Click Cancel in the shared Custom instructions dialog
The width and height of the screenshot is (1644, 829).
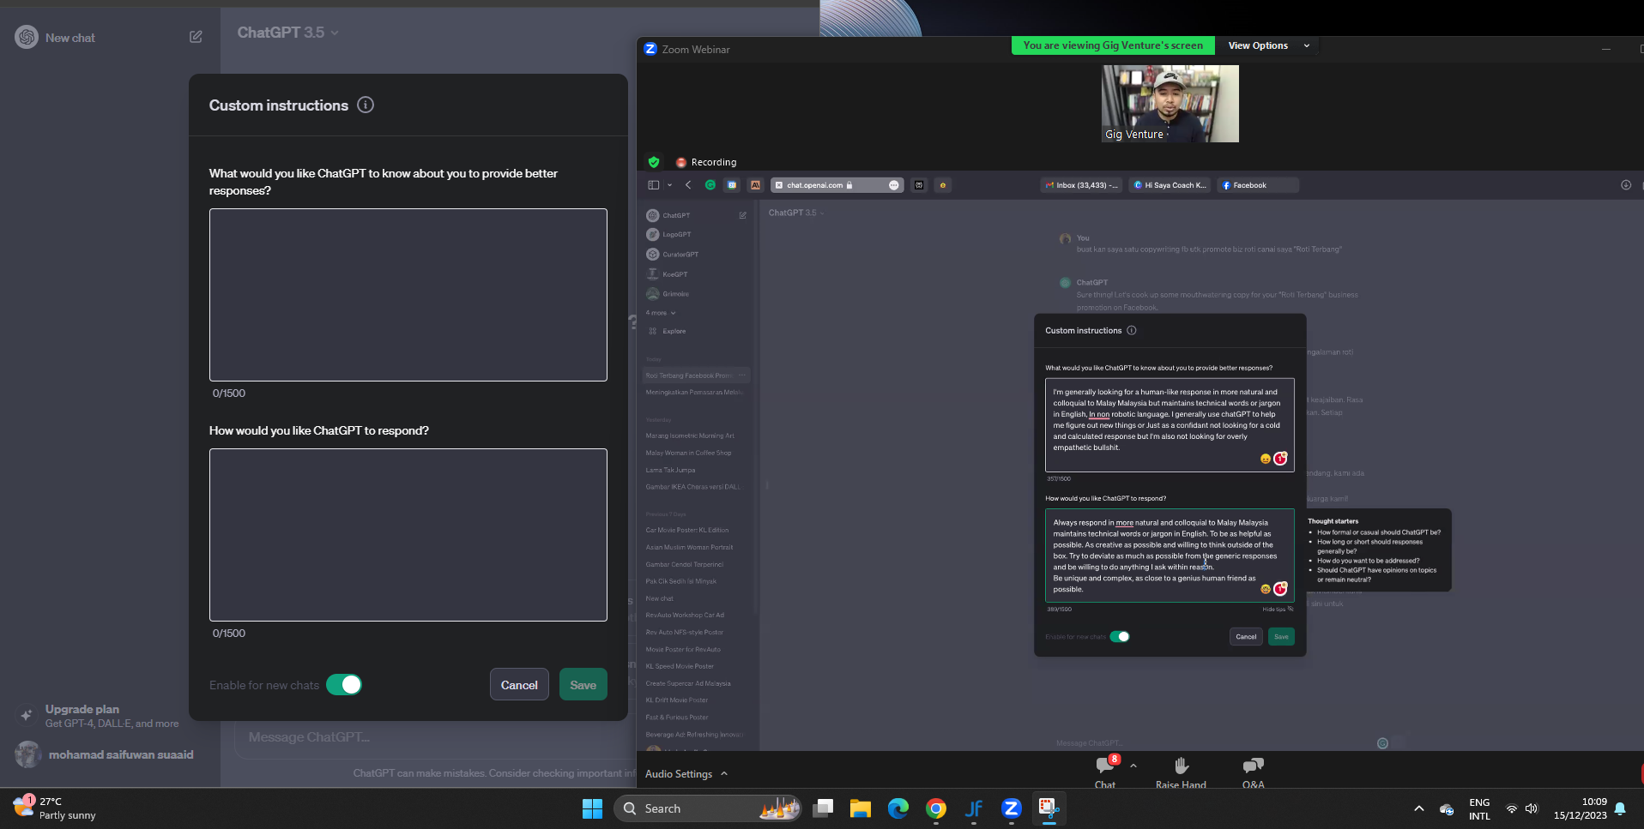(1246, 636)
